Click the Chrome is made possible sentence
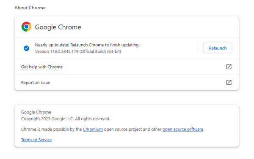Viewport: 254px width, 159px height. coord(113,129)
